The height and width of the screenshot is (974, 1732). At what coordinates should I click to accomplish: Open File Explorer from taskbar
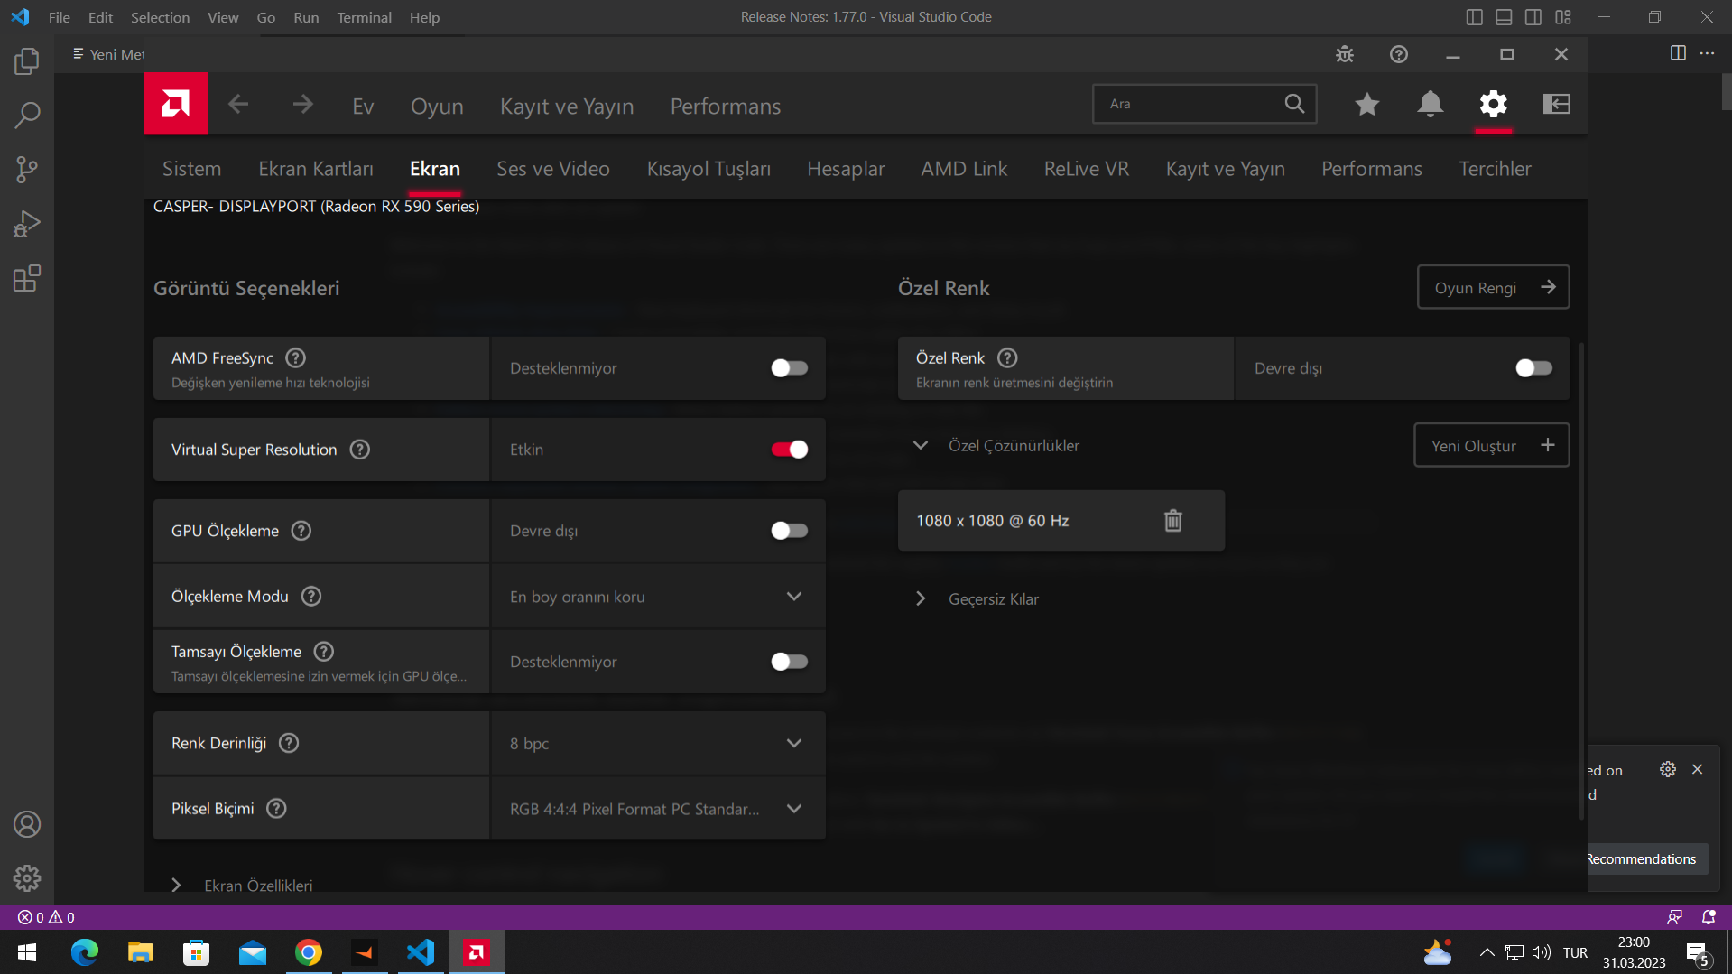141,952
